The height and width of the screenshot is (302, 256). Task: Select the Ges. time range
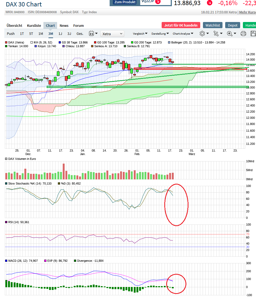click(80, 34)
